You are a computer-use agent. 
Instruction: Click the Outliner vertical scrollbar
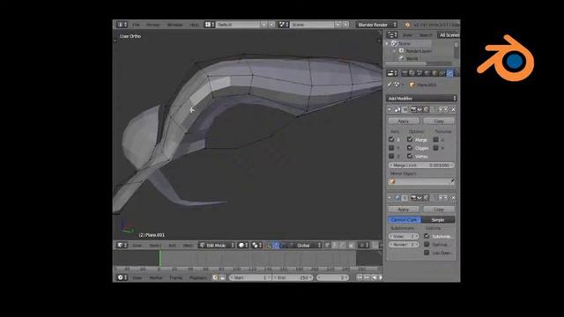click(456, 49)
